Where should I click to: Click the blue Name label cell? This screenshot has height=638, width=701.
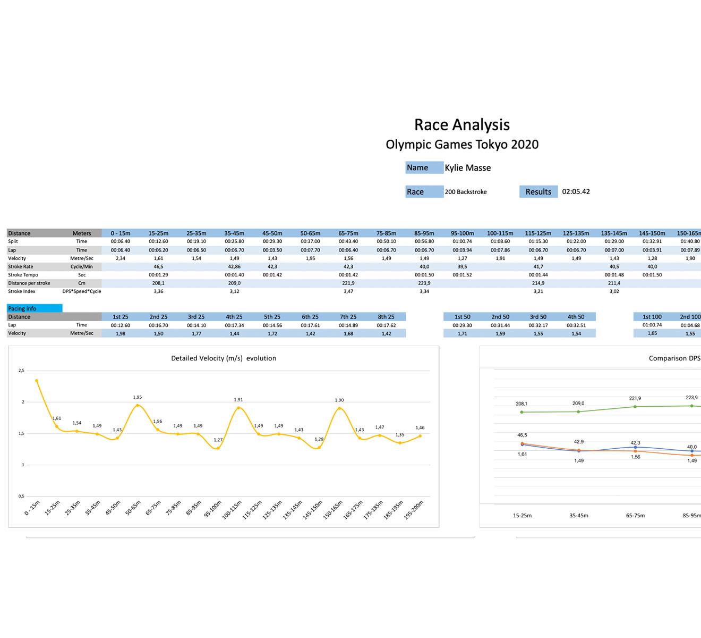click(424, 168)
